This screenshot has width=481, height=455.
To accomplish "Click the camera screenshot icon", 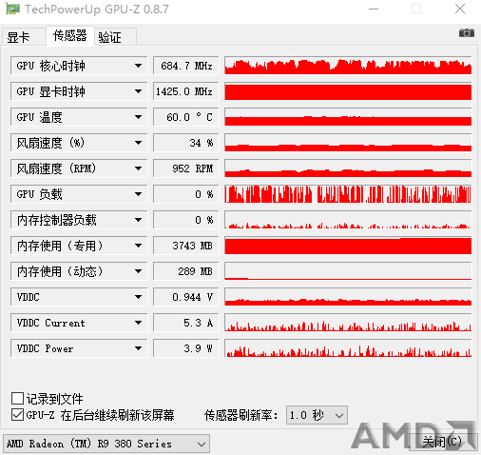I will pyautogui.click(x=467, y=32).
